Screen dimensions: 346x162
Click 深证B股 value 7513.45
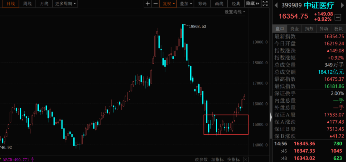(x=335, y=129)
